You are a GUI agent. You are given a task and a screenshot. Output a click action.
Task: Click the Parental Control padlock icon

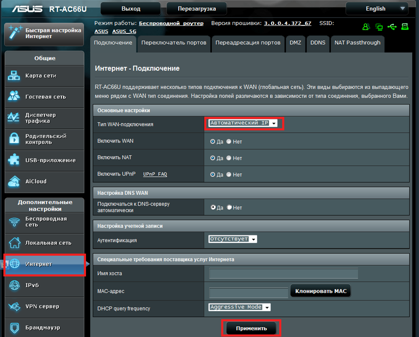(14, 139)
